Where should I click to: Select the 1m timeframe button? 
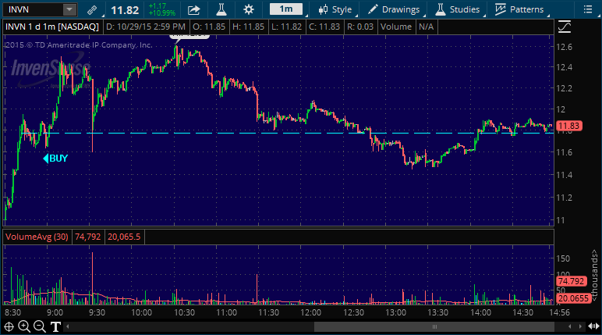coord(286,9)
